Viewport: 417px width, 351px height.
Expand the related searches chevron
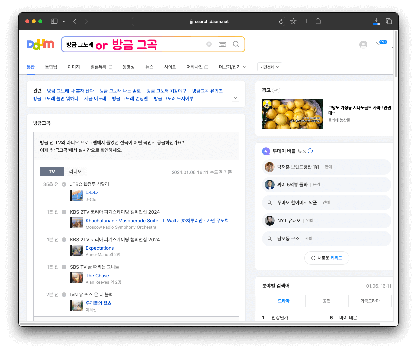235,98
